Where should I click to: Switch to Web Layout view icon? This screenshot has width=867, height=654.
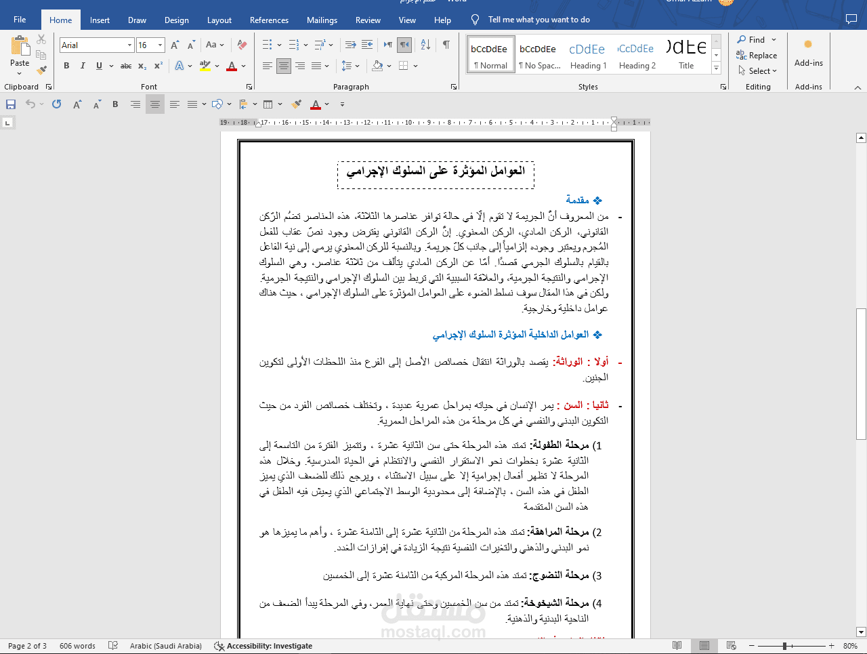(731, 646)
